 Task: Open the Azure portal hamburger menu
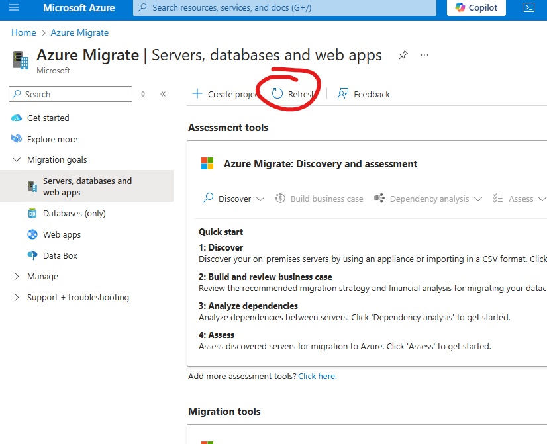14,8
